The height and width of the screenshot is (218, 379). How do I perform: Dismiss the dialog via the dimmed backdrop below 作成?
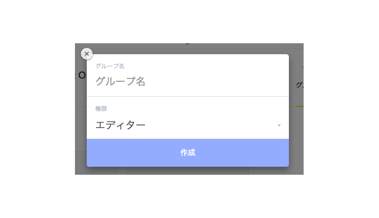(188, 171)
